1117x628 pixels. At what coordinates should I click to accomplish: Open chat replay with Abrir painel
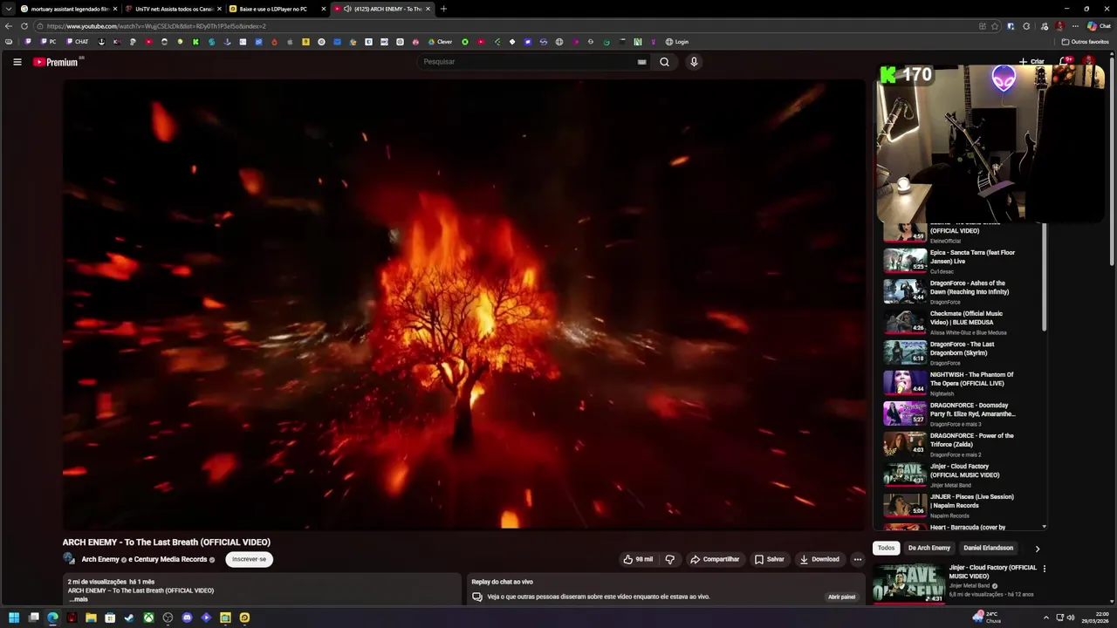pyautogui.click(x=841, y=597)
